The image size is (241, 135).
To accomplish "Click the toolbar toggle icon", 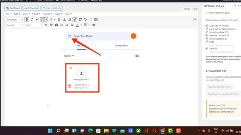I will tap(96, 19).
